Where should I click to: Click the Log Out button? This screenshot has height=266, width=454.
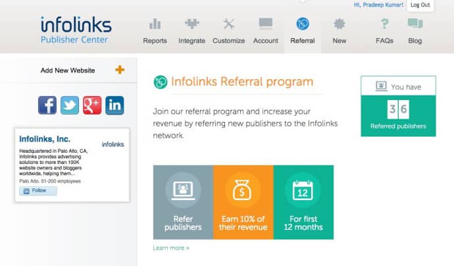pyautogui.click(x=420, y=5)
